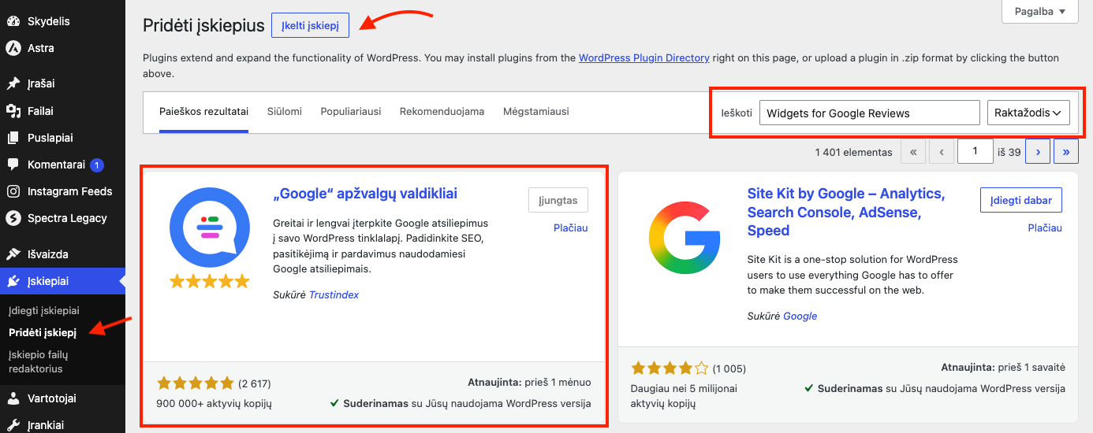Select Pridėti įskiepį submenu item
The width and height of the screenshot is (1093, 433).
43,332
